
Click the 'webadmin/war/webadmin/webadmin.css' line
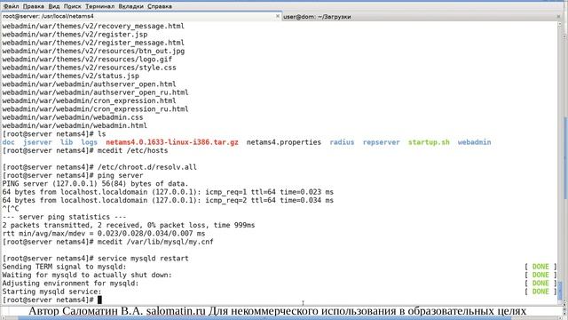[73, 117]
